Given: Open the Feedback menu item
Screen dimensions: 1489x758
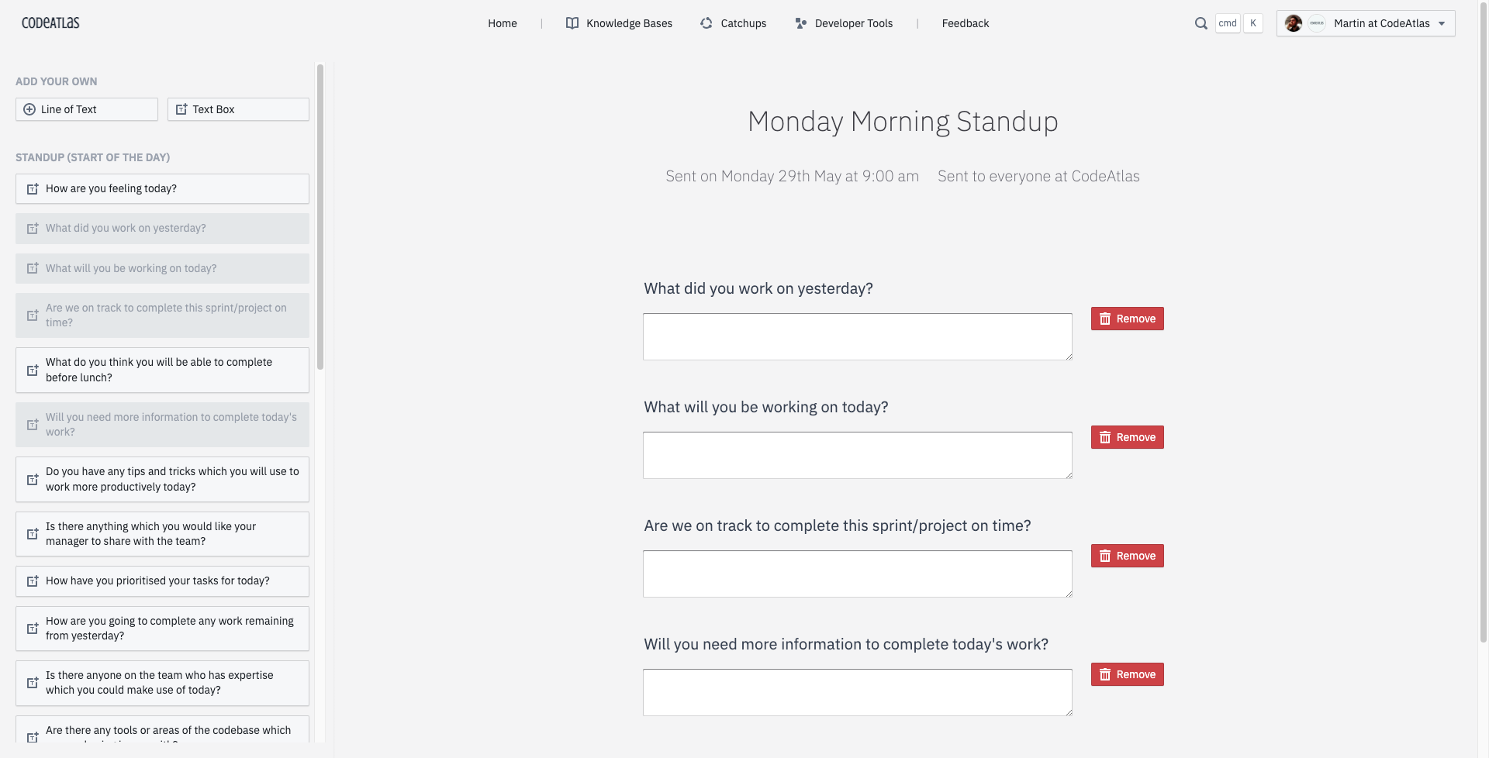Looking at the screenshot, I should pyautogui.click(x=966, y=23).
